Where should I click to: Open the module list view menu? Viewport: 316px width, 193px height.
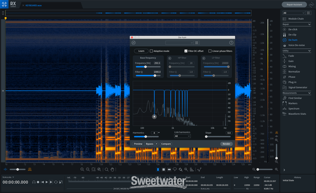[308, 13]
